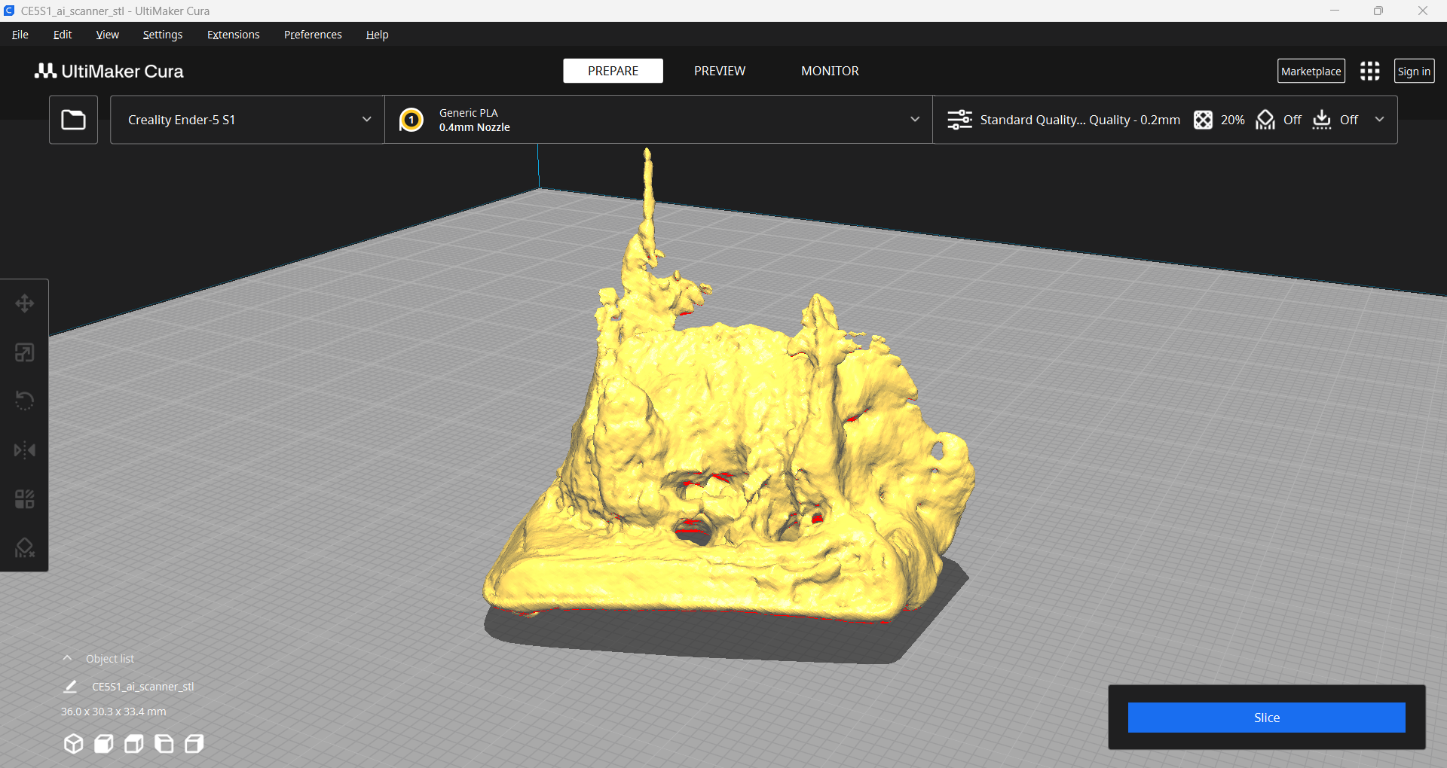Click the Sign in button
The image size is (1447, 768).
pos(1414,71)
